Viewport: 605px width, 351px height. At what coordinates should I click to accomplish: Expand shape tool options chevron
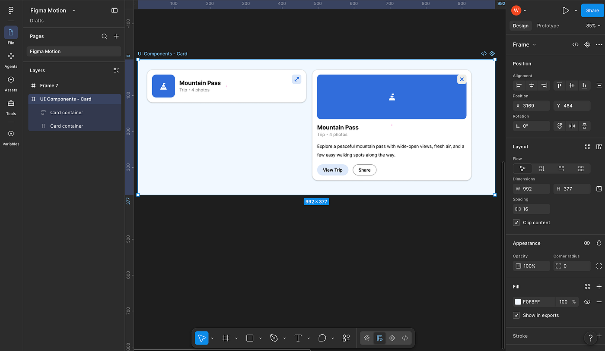click(x=260, y=338)
